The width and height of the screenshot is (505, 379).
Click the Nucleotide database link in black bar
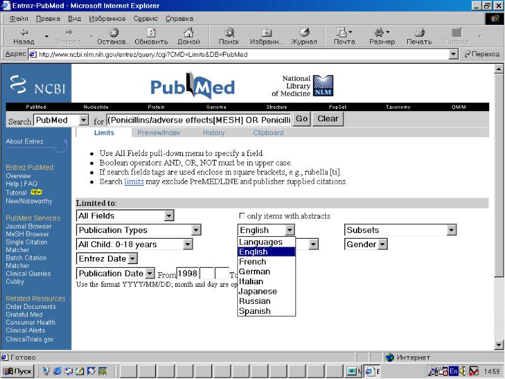pyautogui.click(x=96, y=107)
